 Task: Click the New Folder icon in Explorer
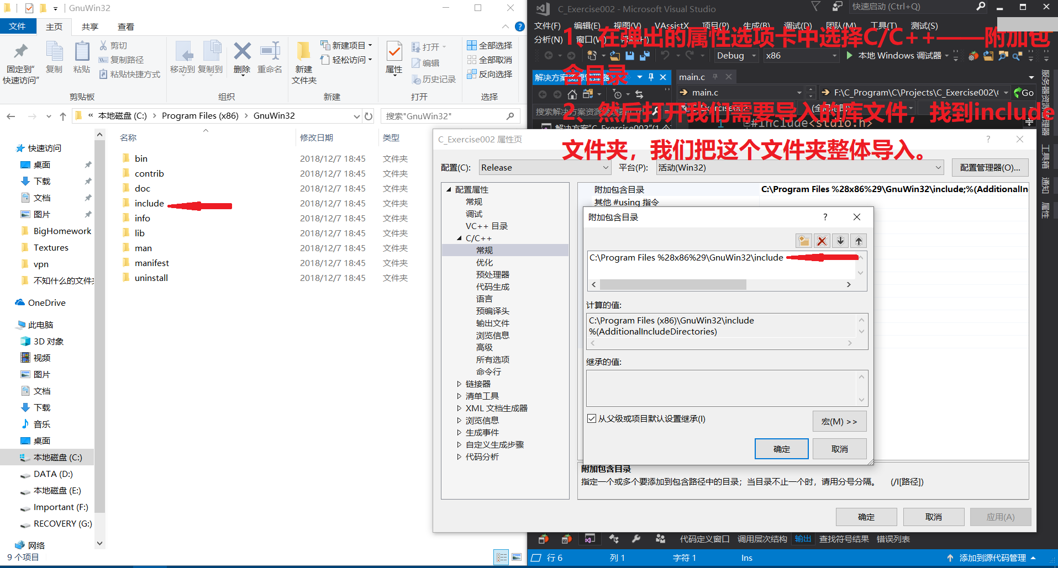point(303,52)
